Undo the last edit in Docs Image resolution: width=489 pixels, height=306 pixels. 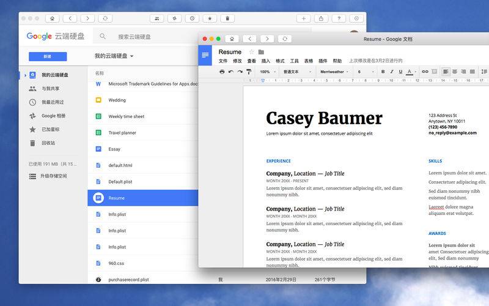point(231,72)
